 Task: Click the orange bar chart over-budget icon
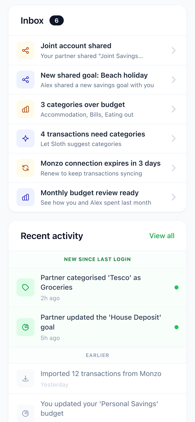click(25, 109)
